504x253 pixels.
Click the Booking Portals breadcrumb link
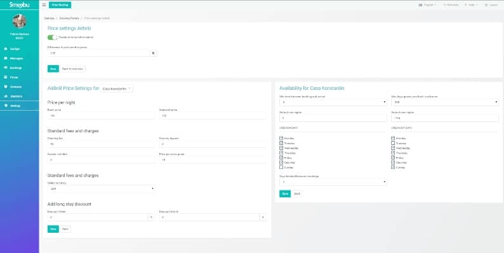click(69, 18)
